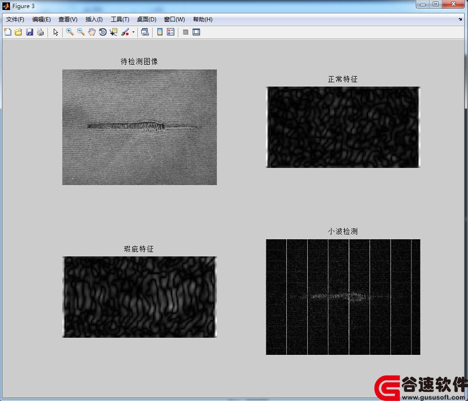The height and width of the screenshot is (401, 468).
Task: Open the 桌面(D) menu
Action: (x=146, y=20)
